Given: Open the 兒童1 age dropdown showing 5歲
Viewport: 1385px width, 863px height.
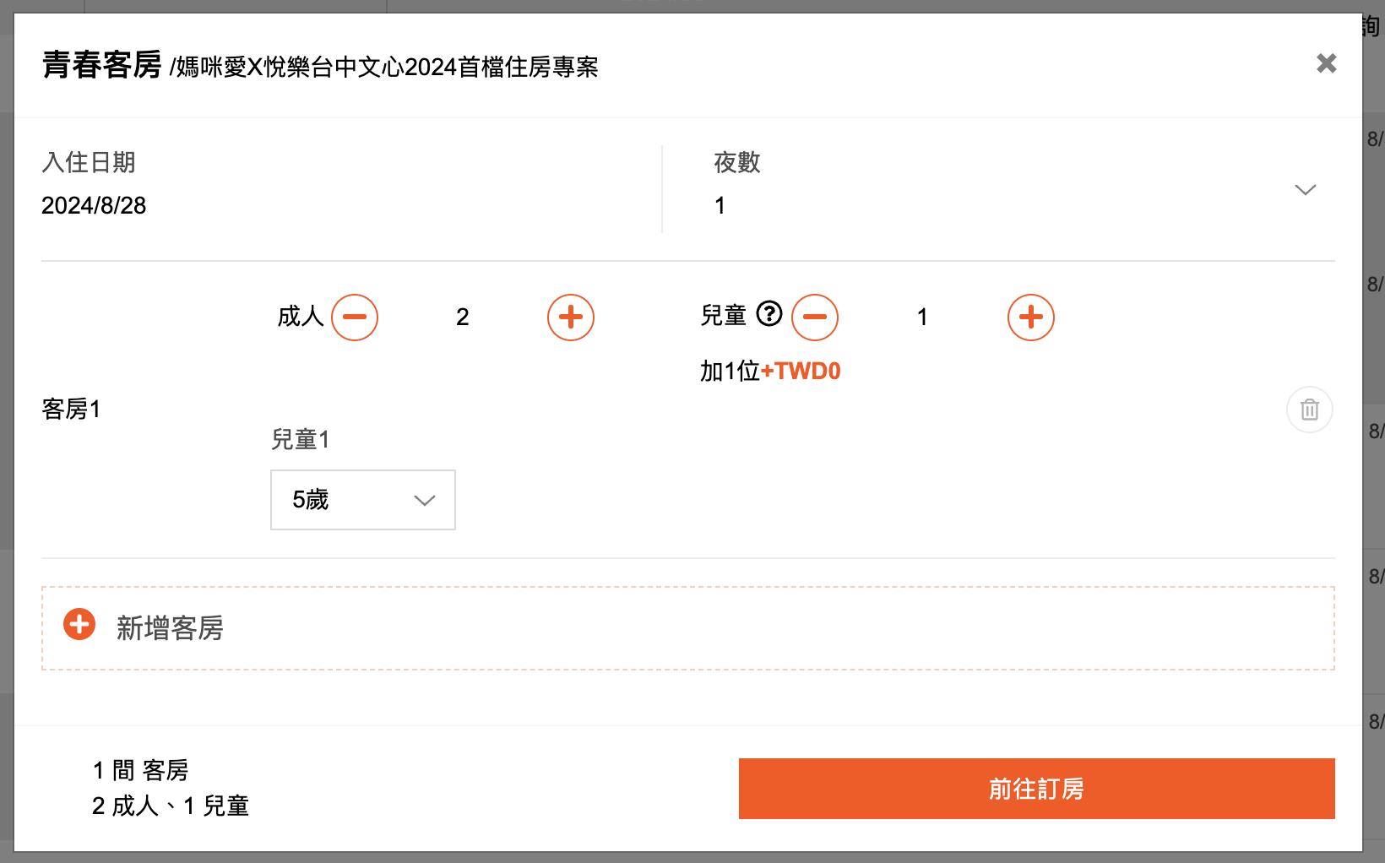Looking at the screenshot, I should pos(362,500).
